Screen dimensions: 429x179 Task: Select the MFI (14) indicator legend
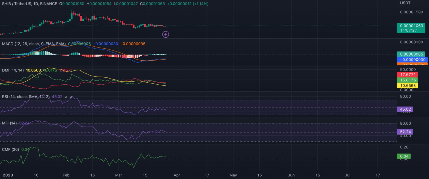tap(9, 123)
